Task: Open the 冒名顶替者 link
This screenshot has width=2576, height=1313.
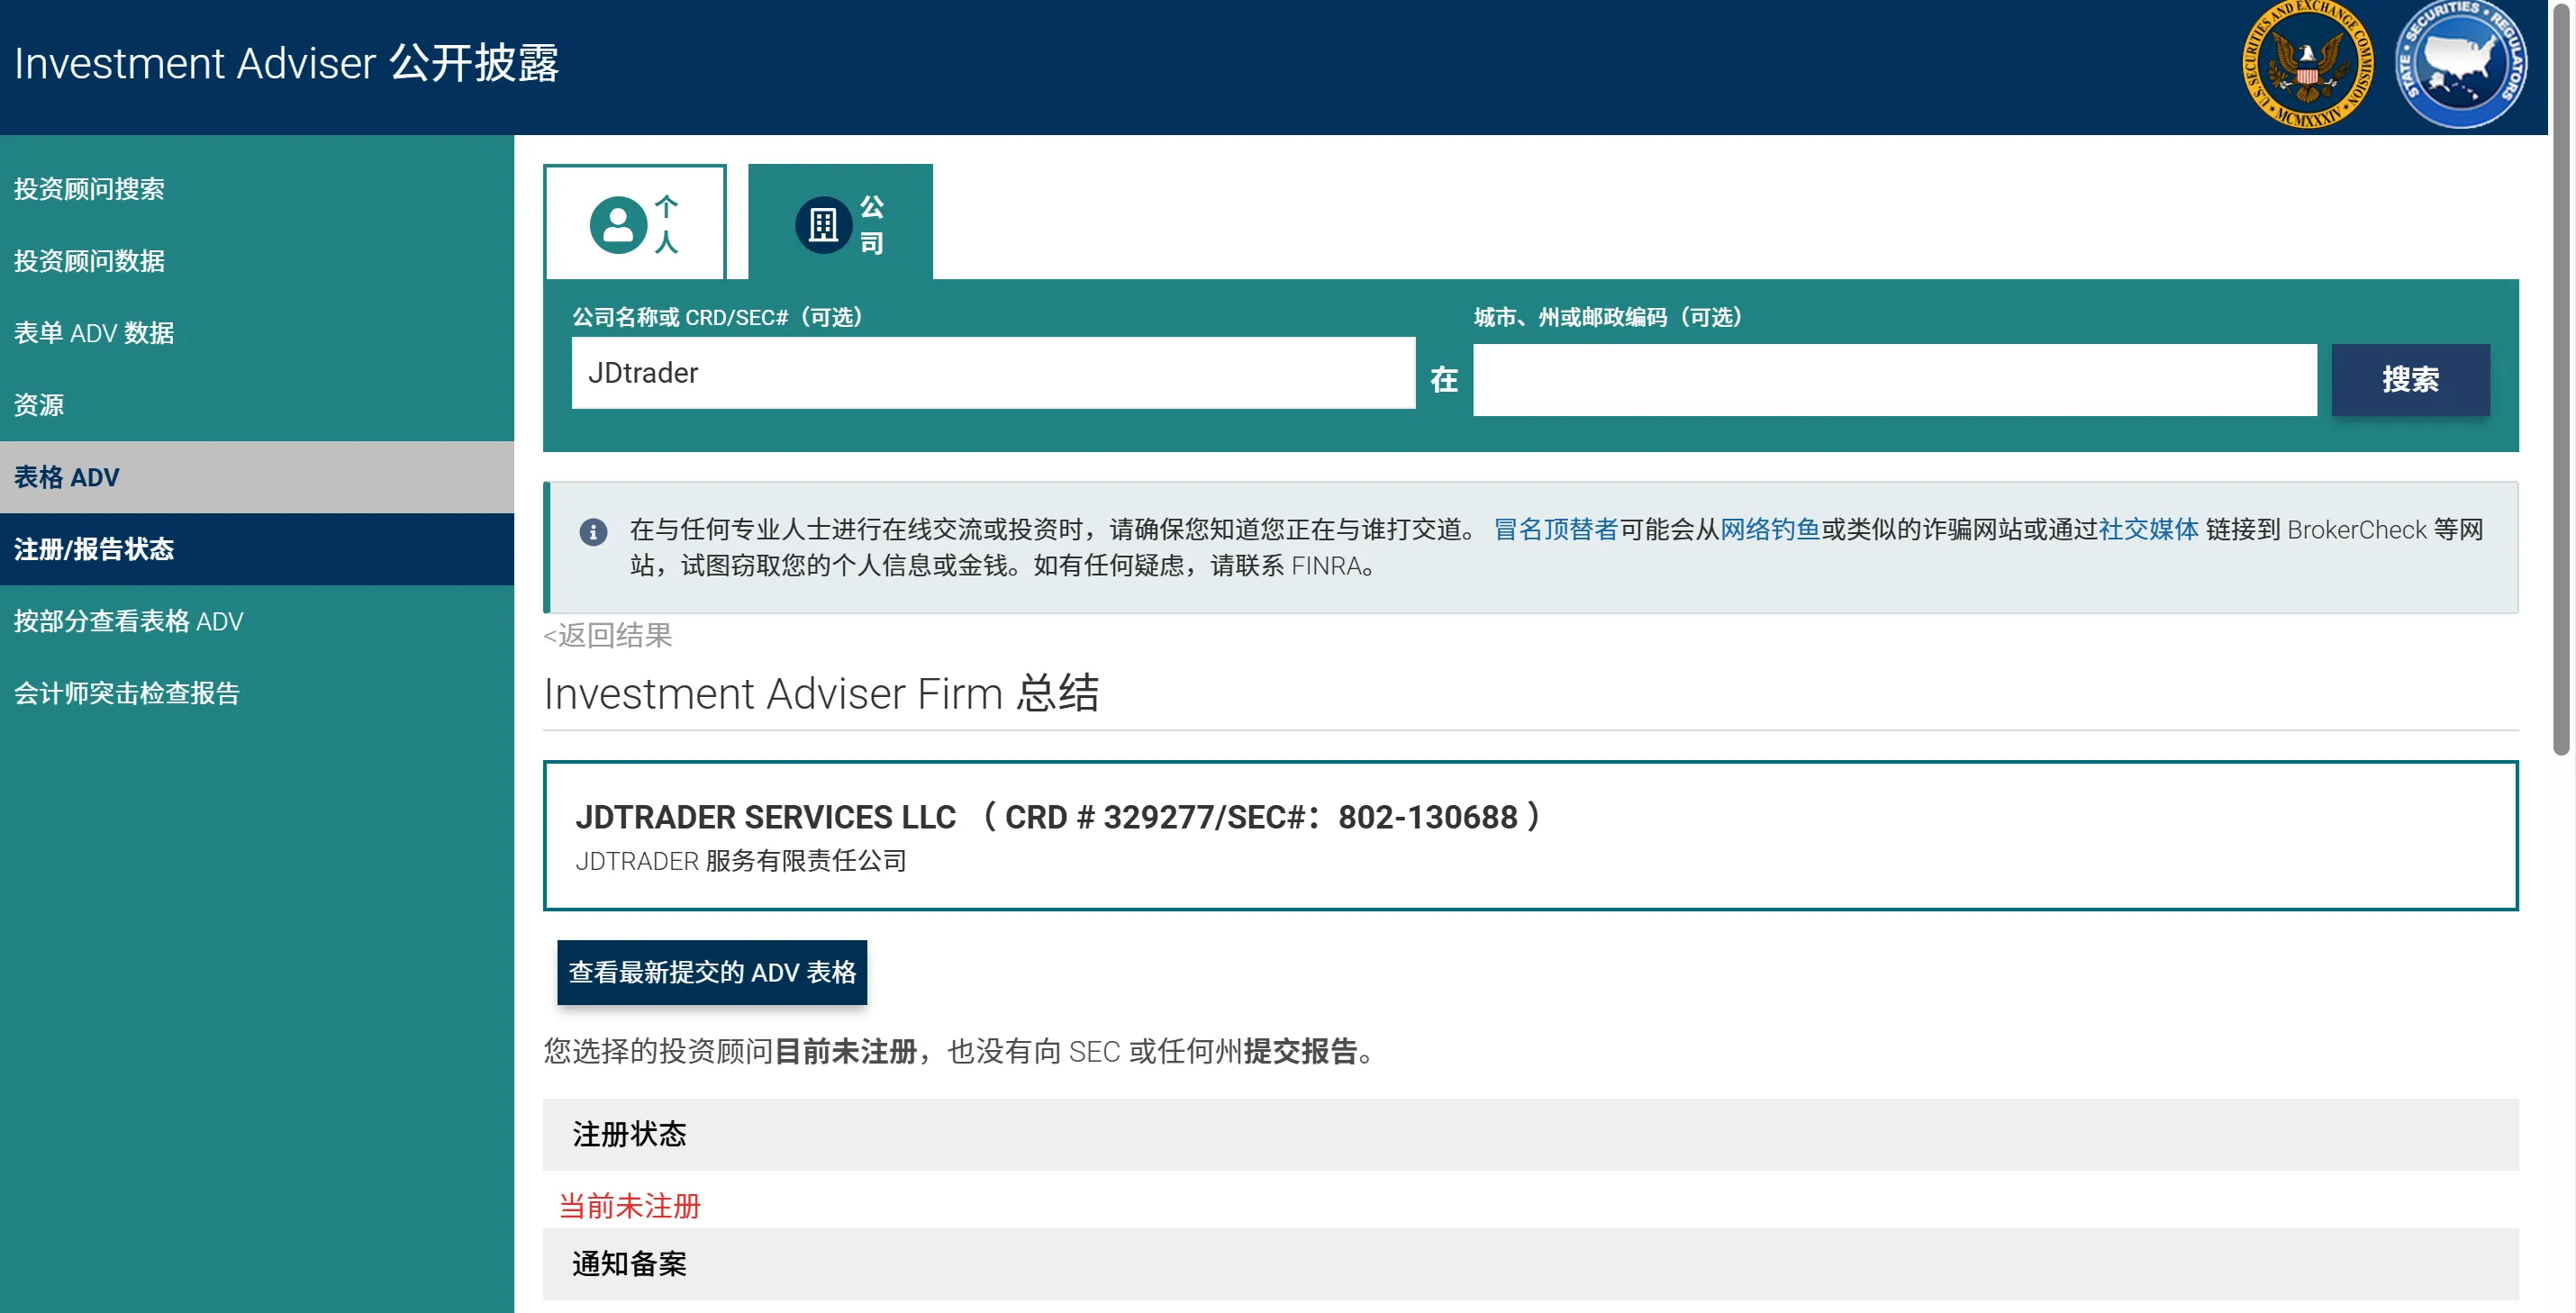Action: coord(1555,530)
